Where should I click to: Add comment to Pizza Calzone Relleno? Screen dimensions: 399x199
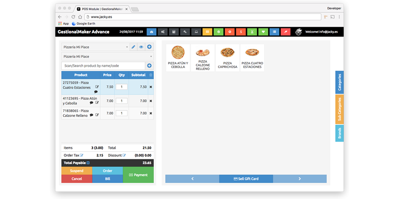click(x=91, y=115)
